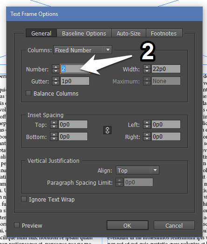This screenshot has width=207, height=244.
Task: Click the Inset Spacing Right field
Action: coord(166,137)
